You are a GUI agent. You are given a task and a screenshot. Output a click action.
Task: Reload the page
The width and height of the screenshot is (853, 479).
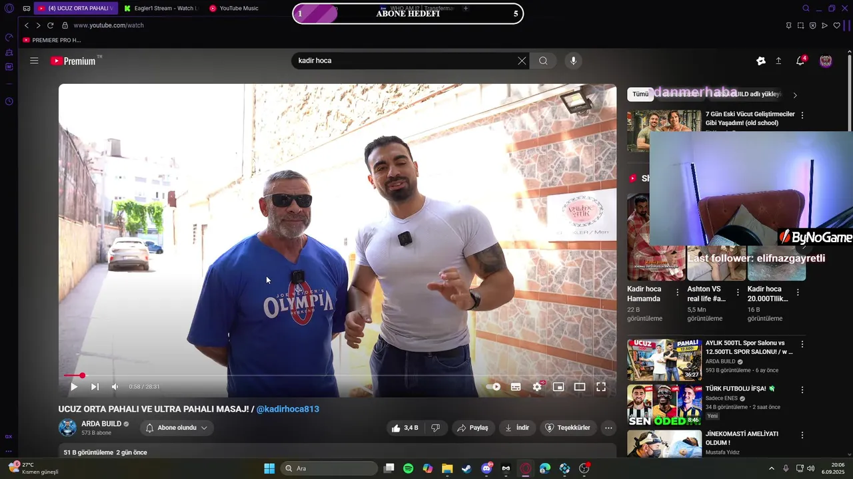[50, 25]
